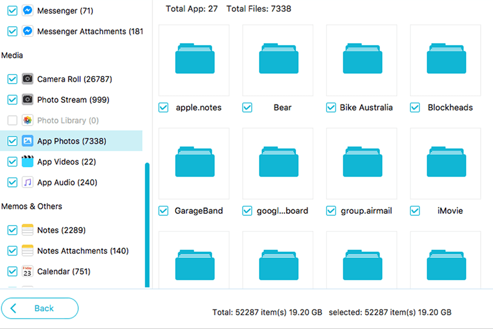493x329 pixels.
Task: Select Calendar (751) category
Action: (64, 271)
